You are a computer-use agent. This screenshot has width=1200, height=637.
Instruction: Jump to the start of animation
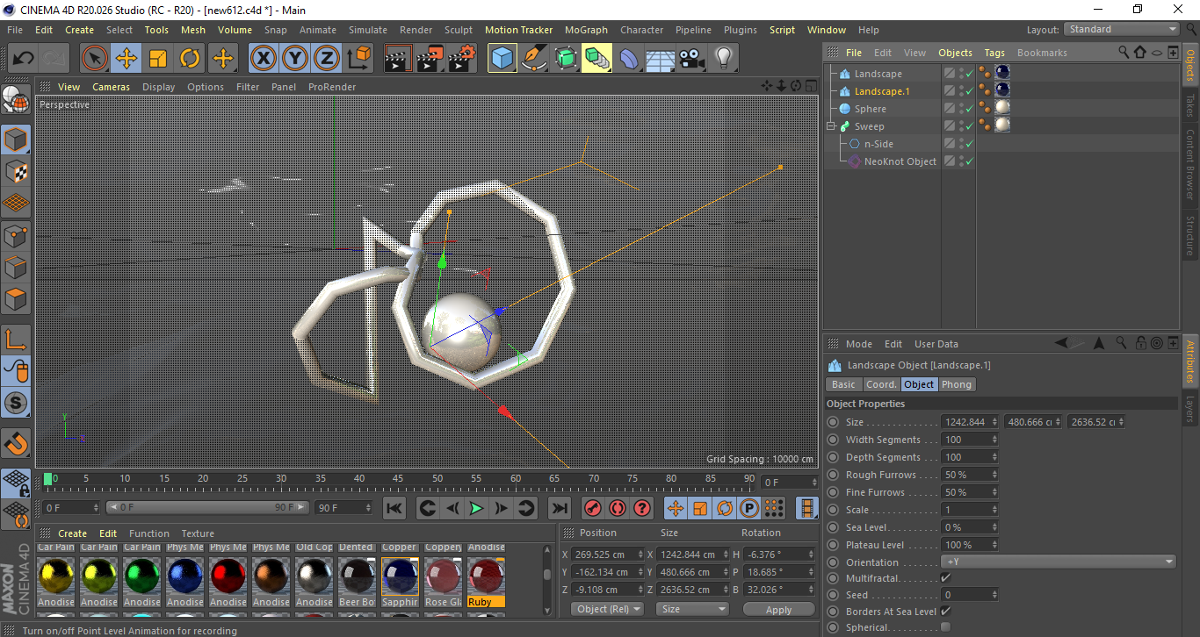[x=394, y=508]
